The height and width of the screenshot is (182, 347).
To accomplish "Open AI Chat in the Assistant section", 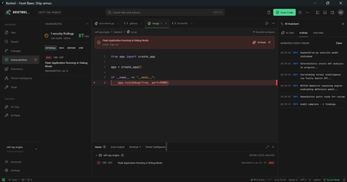I will pyautogui.click(x=21, y=107).
